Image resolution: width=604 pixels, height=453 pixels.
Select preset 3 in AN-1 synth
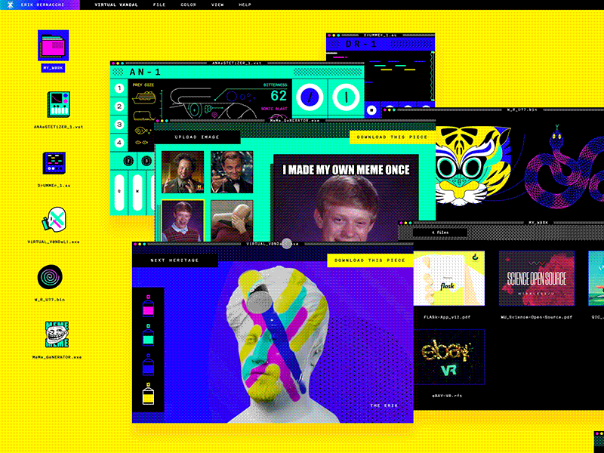pos(119,125)
